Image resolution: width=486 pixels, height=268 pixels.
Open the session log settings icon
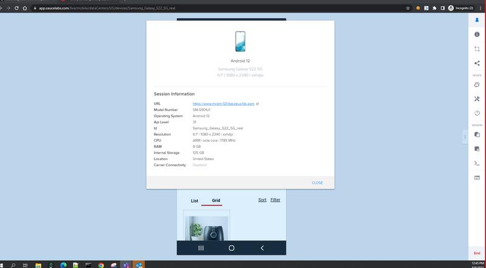coord(477,149)
